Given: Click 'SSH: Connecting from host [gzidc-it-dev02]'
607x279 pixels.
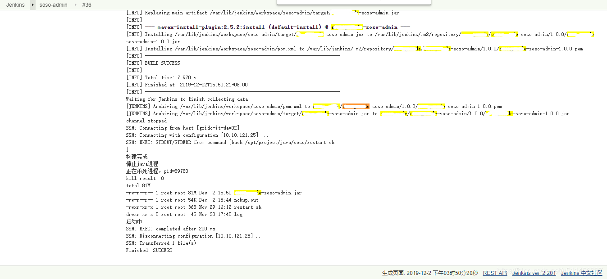Looking at the screenshot, I should [183, 128].
